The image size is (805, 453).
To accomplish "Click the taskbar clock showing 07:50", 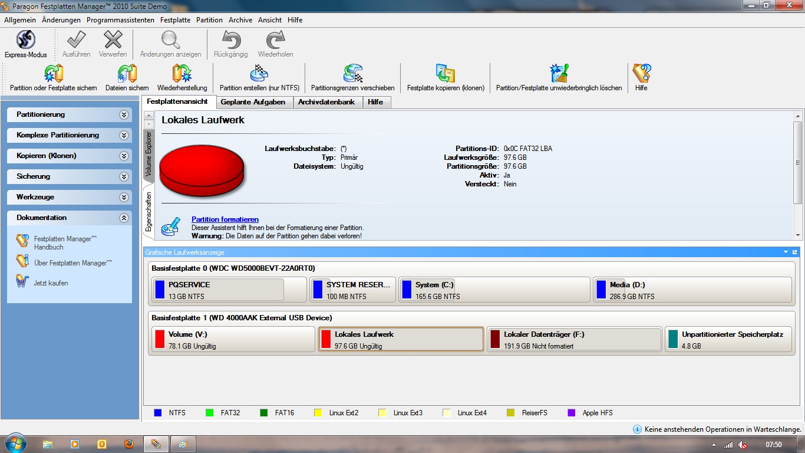I will coord(773,444).
